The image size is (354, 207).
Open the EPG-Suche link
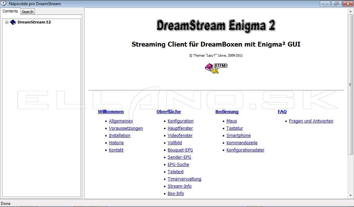tap(178, 165)
